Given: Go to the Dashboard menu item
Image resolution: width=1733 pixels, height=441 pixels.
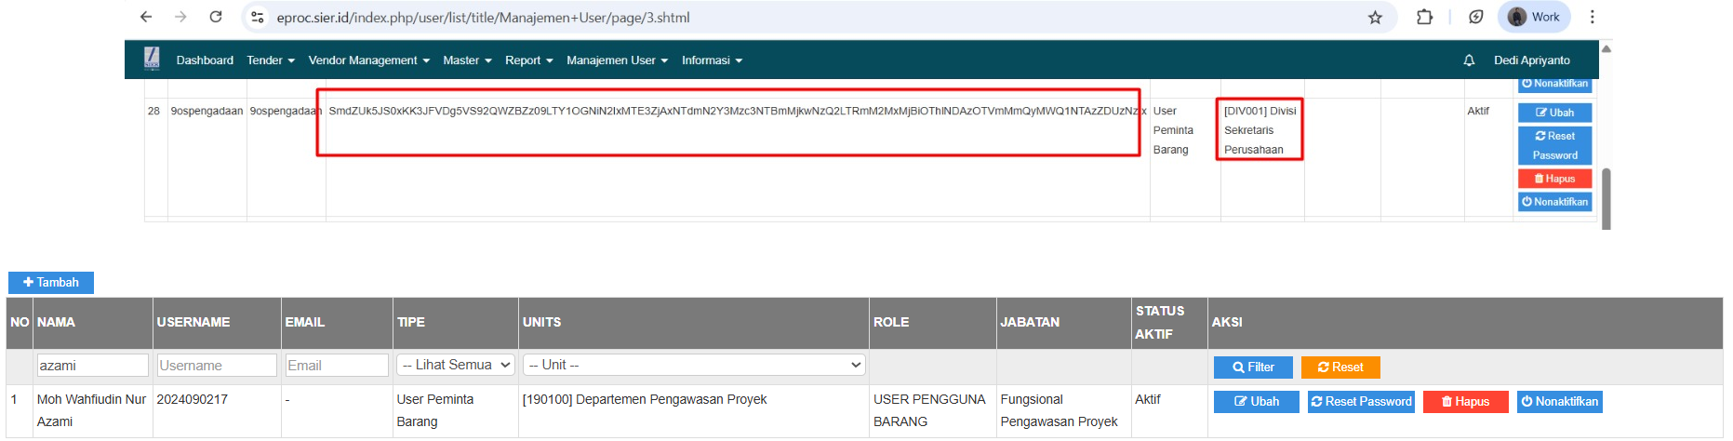Looking at the screenshot, I should [x=205, y=60].
